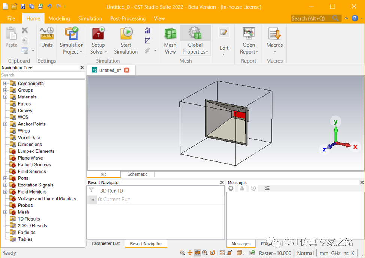Click the error filter icon in Messages panel
The image size is (365, 258).
point(231,188)
